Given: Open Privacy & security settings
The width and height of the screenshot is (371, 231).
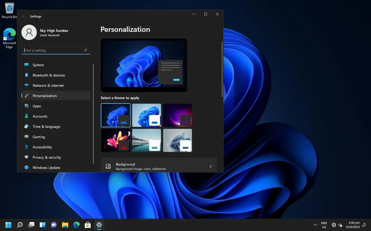Looking at the screenshot, I should (x=56, y=157).
